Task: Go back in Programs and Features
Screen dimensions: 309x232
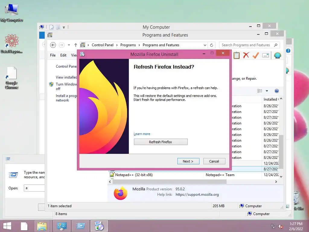Action: click(x=53, y=45)
